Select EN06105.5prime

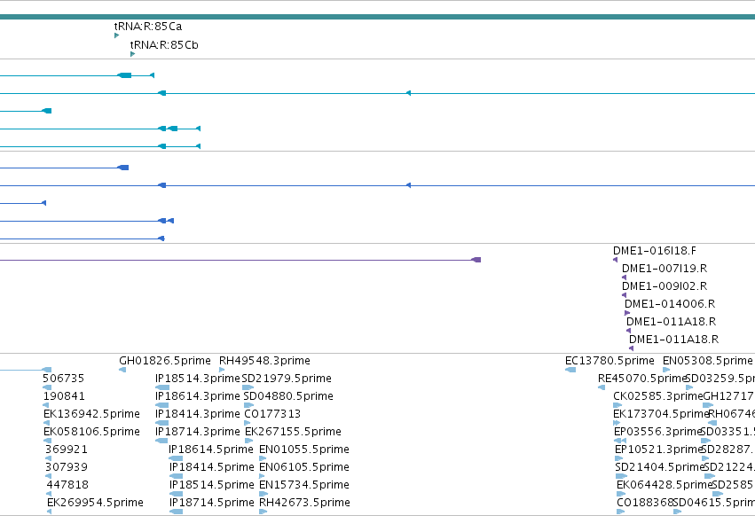[304, 467]
